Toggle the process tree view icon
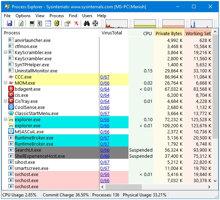This screenshot has height=200, width=220. pos(40,23)
